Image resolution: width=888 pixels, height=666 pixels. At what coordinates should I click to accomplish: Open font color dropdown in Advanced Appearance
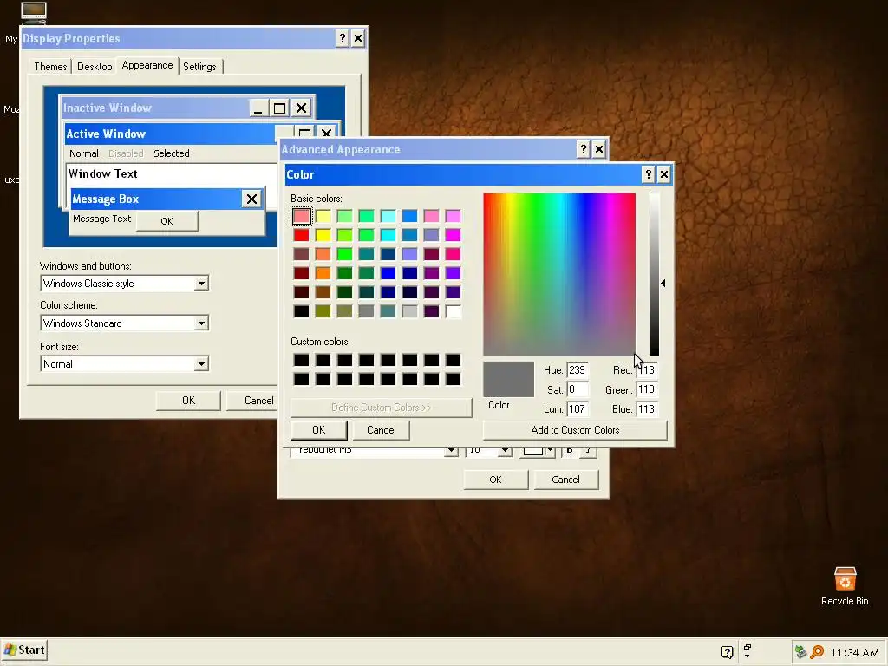click(550, 451)
